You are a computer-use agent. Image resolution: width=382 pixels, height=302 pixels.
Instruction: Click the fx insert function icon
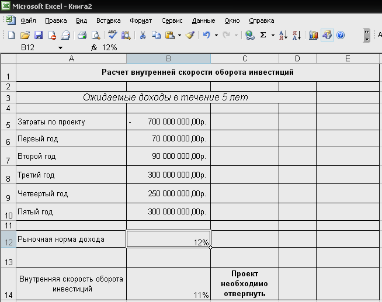pos(94,47)
